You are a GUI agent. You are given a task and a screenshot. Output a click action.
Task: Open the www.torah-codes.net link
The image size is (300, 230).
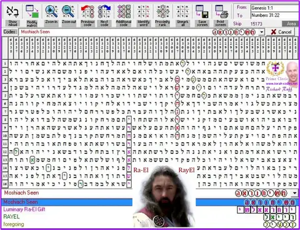pyautogui.click(x=282, y=84)
